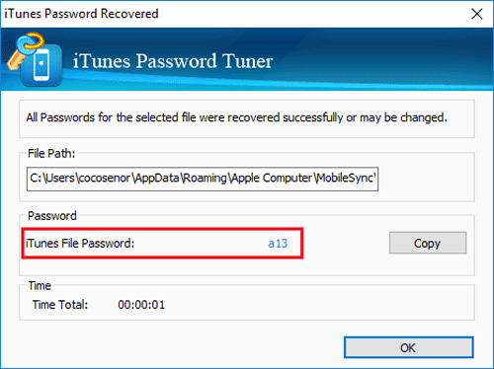Image resolution: width=494 pixels, height=369 pixels.
Task: Click the File Path group label
Action: [x=51, y=153]
